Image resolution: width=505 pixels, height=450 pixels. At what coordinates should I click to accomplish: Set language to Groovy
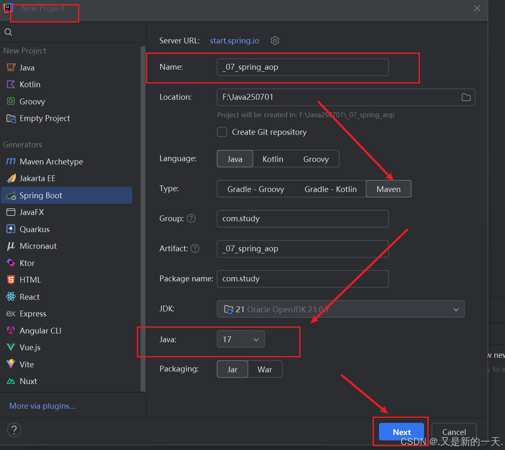click(x=316, y=159)
